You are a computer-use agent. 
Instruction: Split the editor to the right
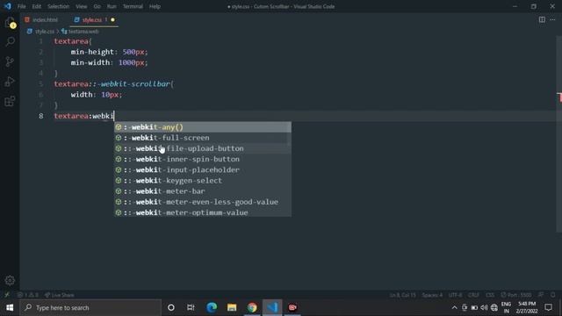(542, 19)
